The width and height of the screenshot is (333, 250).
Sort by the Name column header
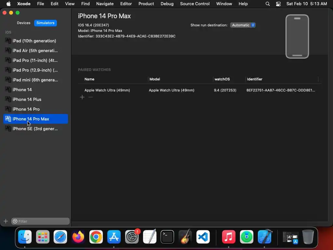tap(89, 79)
